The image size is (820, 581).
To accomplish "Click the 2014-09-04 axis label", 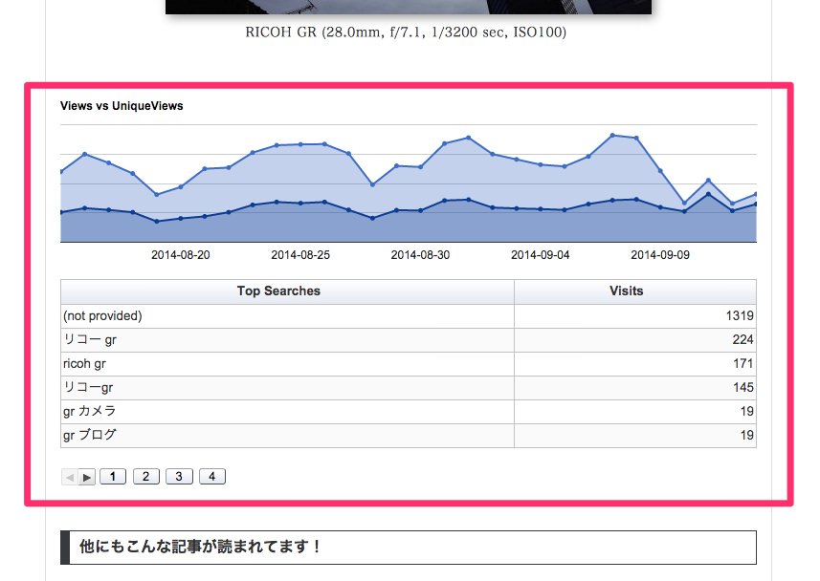I will pos(541,255).
